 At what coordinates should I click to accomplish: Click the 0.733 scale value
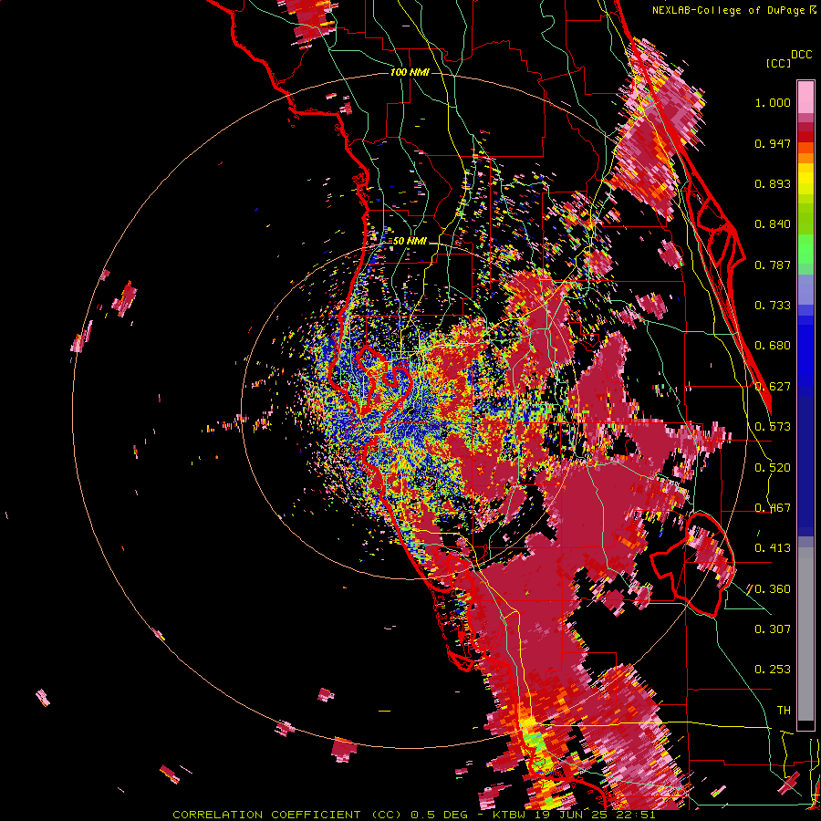(773, 306)
